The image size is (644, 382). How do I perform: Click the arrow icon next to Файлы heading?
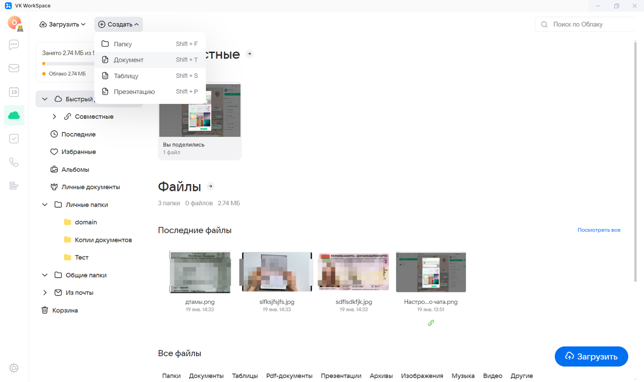click(x=210, y=186)
